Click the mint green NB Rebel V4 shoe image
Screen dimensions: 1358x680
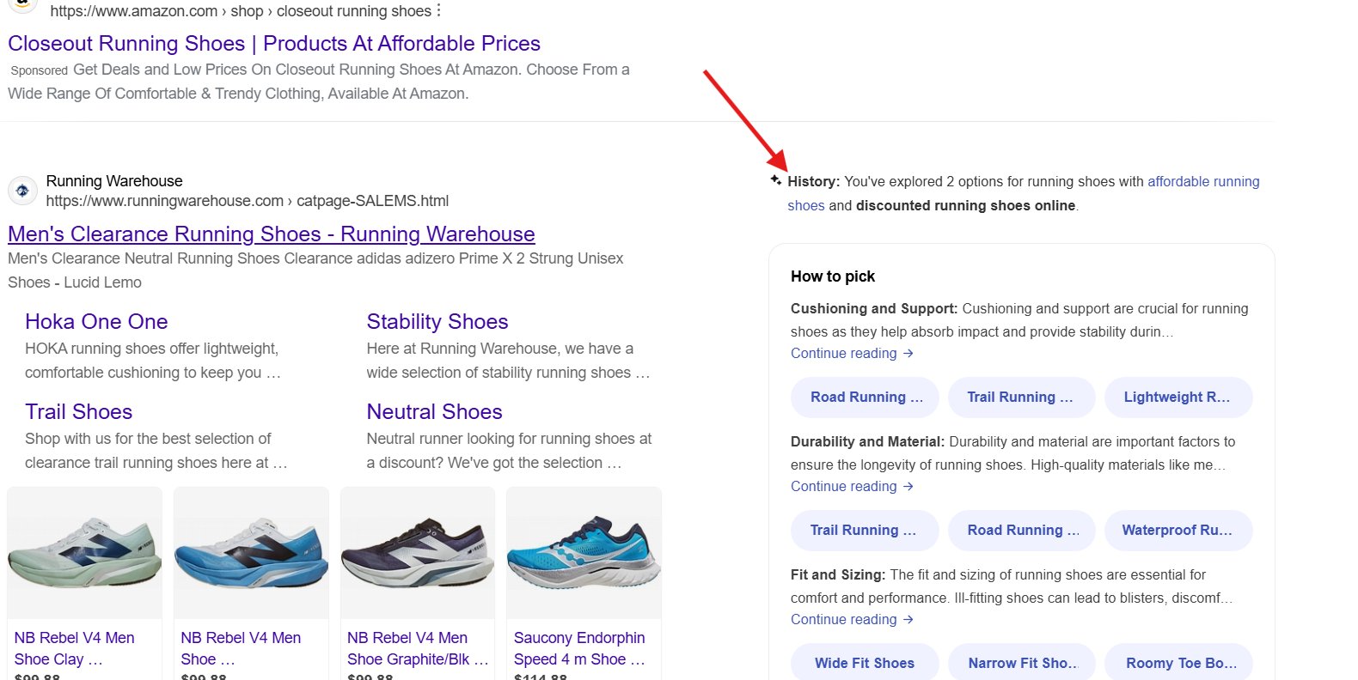(x=84, y=551)
